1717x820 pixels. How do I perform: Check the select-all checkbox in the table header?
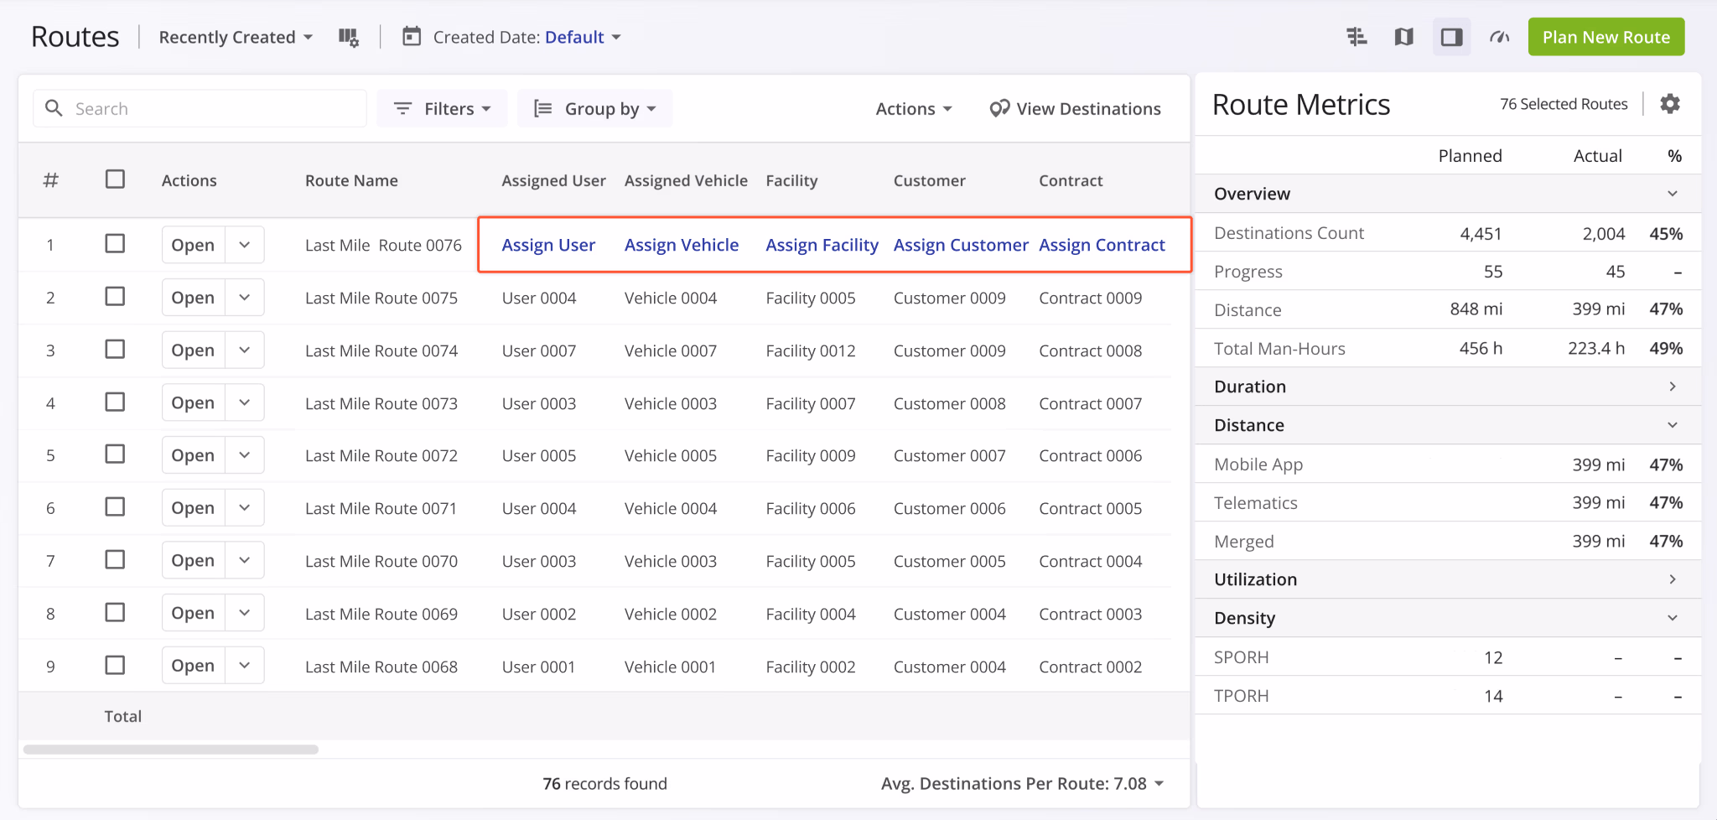pos(115,179)
